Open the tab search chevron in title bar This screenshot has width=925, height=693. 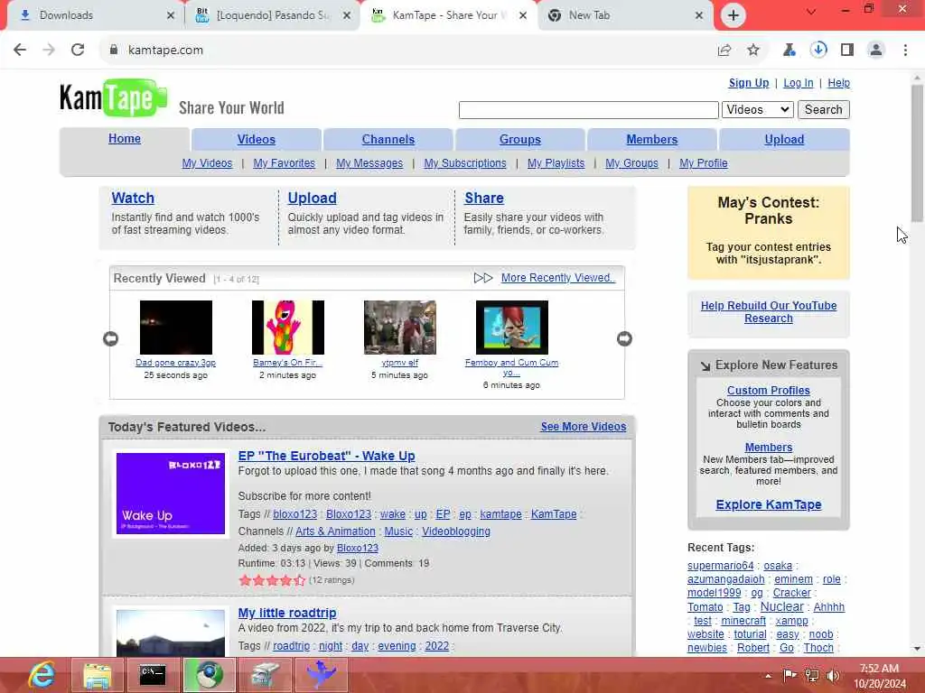coord(811,11)
